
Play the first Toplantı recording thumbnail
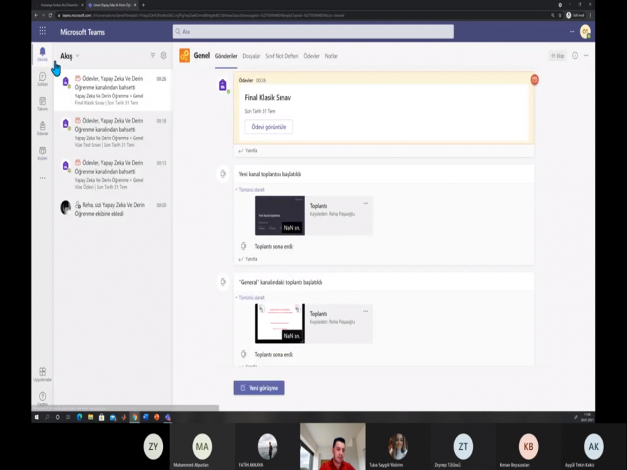[x=280, y=215]
